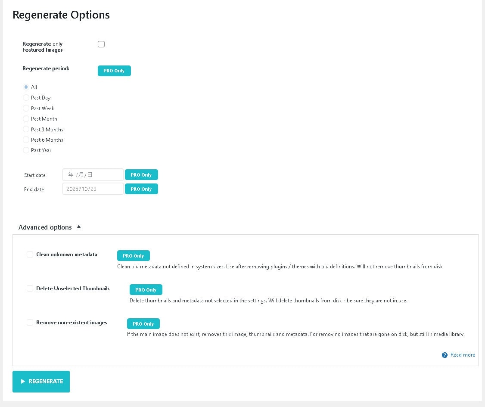This screenshot has height=407, width=485.
Task: Pick the Past Month radio button
Action: coord(26,119)
